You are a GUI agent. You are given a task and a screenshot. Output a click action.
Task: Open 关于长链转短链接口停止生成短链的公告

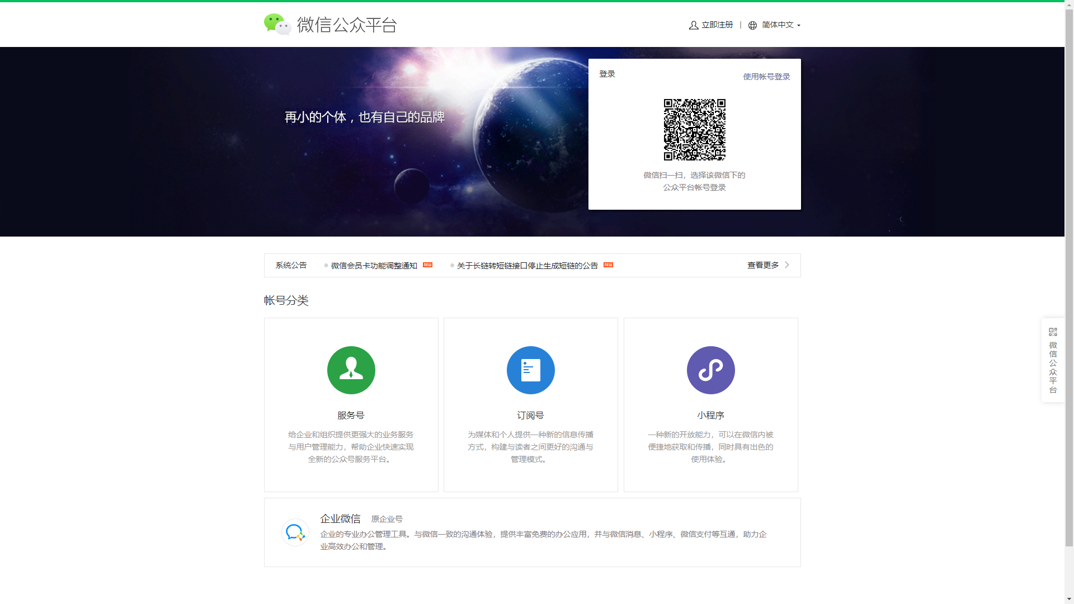[527, 266]
